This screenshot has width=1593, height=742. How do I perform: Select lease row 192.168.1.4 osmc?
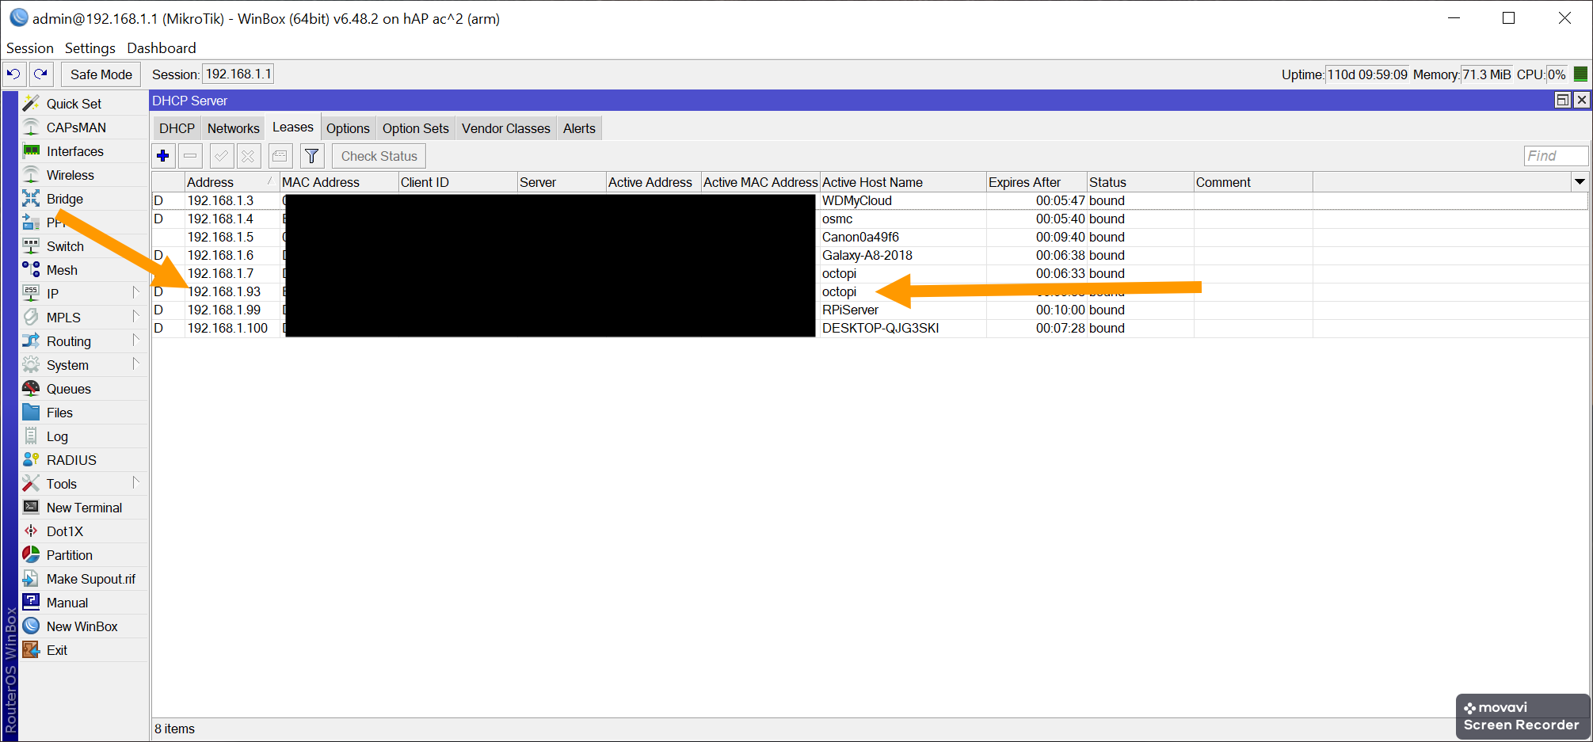[x=870, y=219]
